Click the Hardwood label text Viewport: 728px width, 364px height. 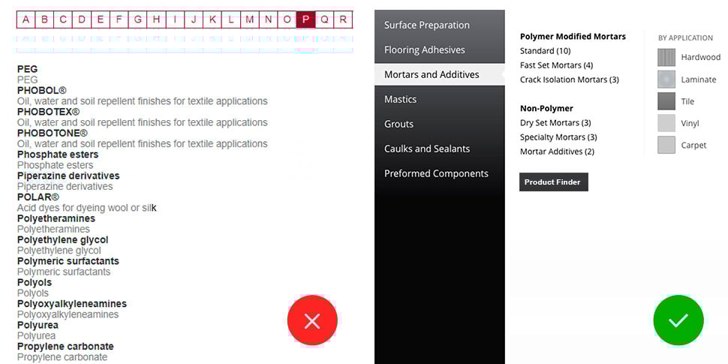coord(701,58)
